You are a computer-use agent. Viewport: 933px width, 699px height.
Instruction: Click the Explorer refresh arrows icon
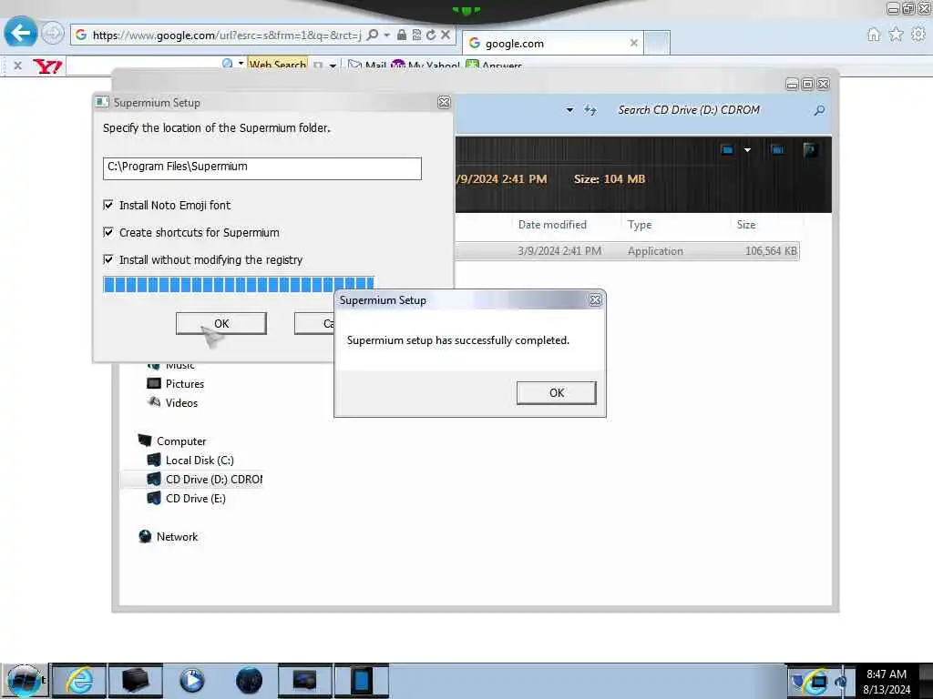tap(590, 110)
